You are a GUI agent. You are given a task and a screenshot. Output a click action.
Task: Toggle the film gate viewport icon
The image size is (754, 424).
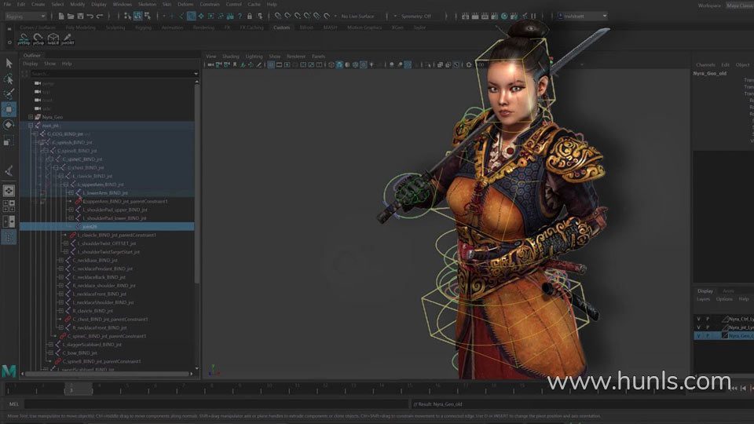pyautogui.click(x=279, y=65)
